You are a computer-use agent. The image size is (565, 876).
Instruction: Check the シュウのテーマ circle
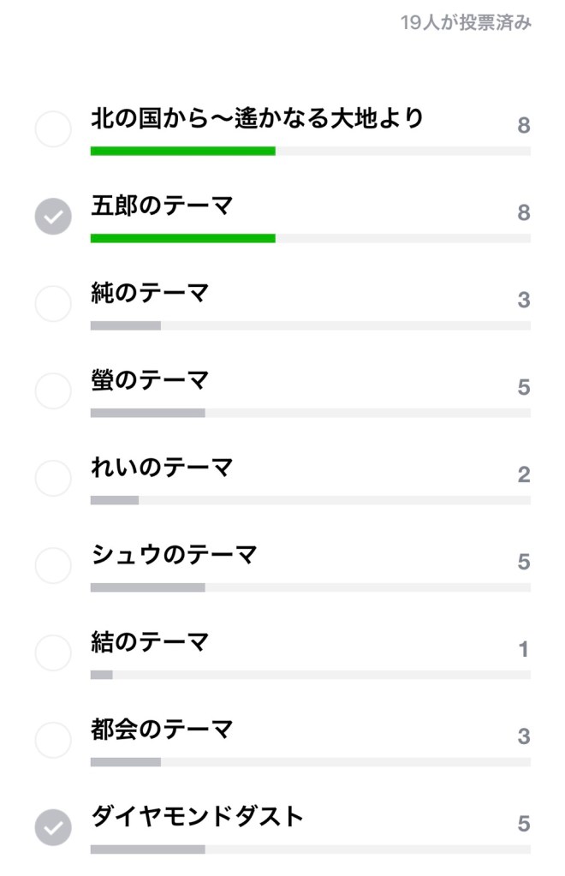click(53, 566)
